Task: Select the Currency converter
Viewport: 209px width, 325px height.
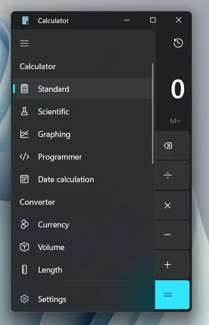Action: (x=83, y=225)
